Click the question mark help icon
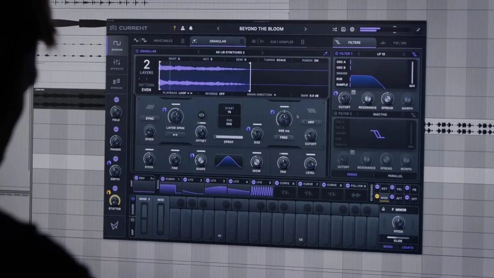494x278 pixels. pos(174,28)
